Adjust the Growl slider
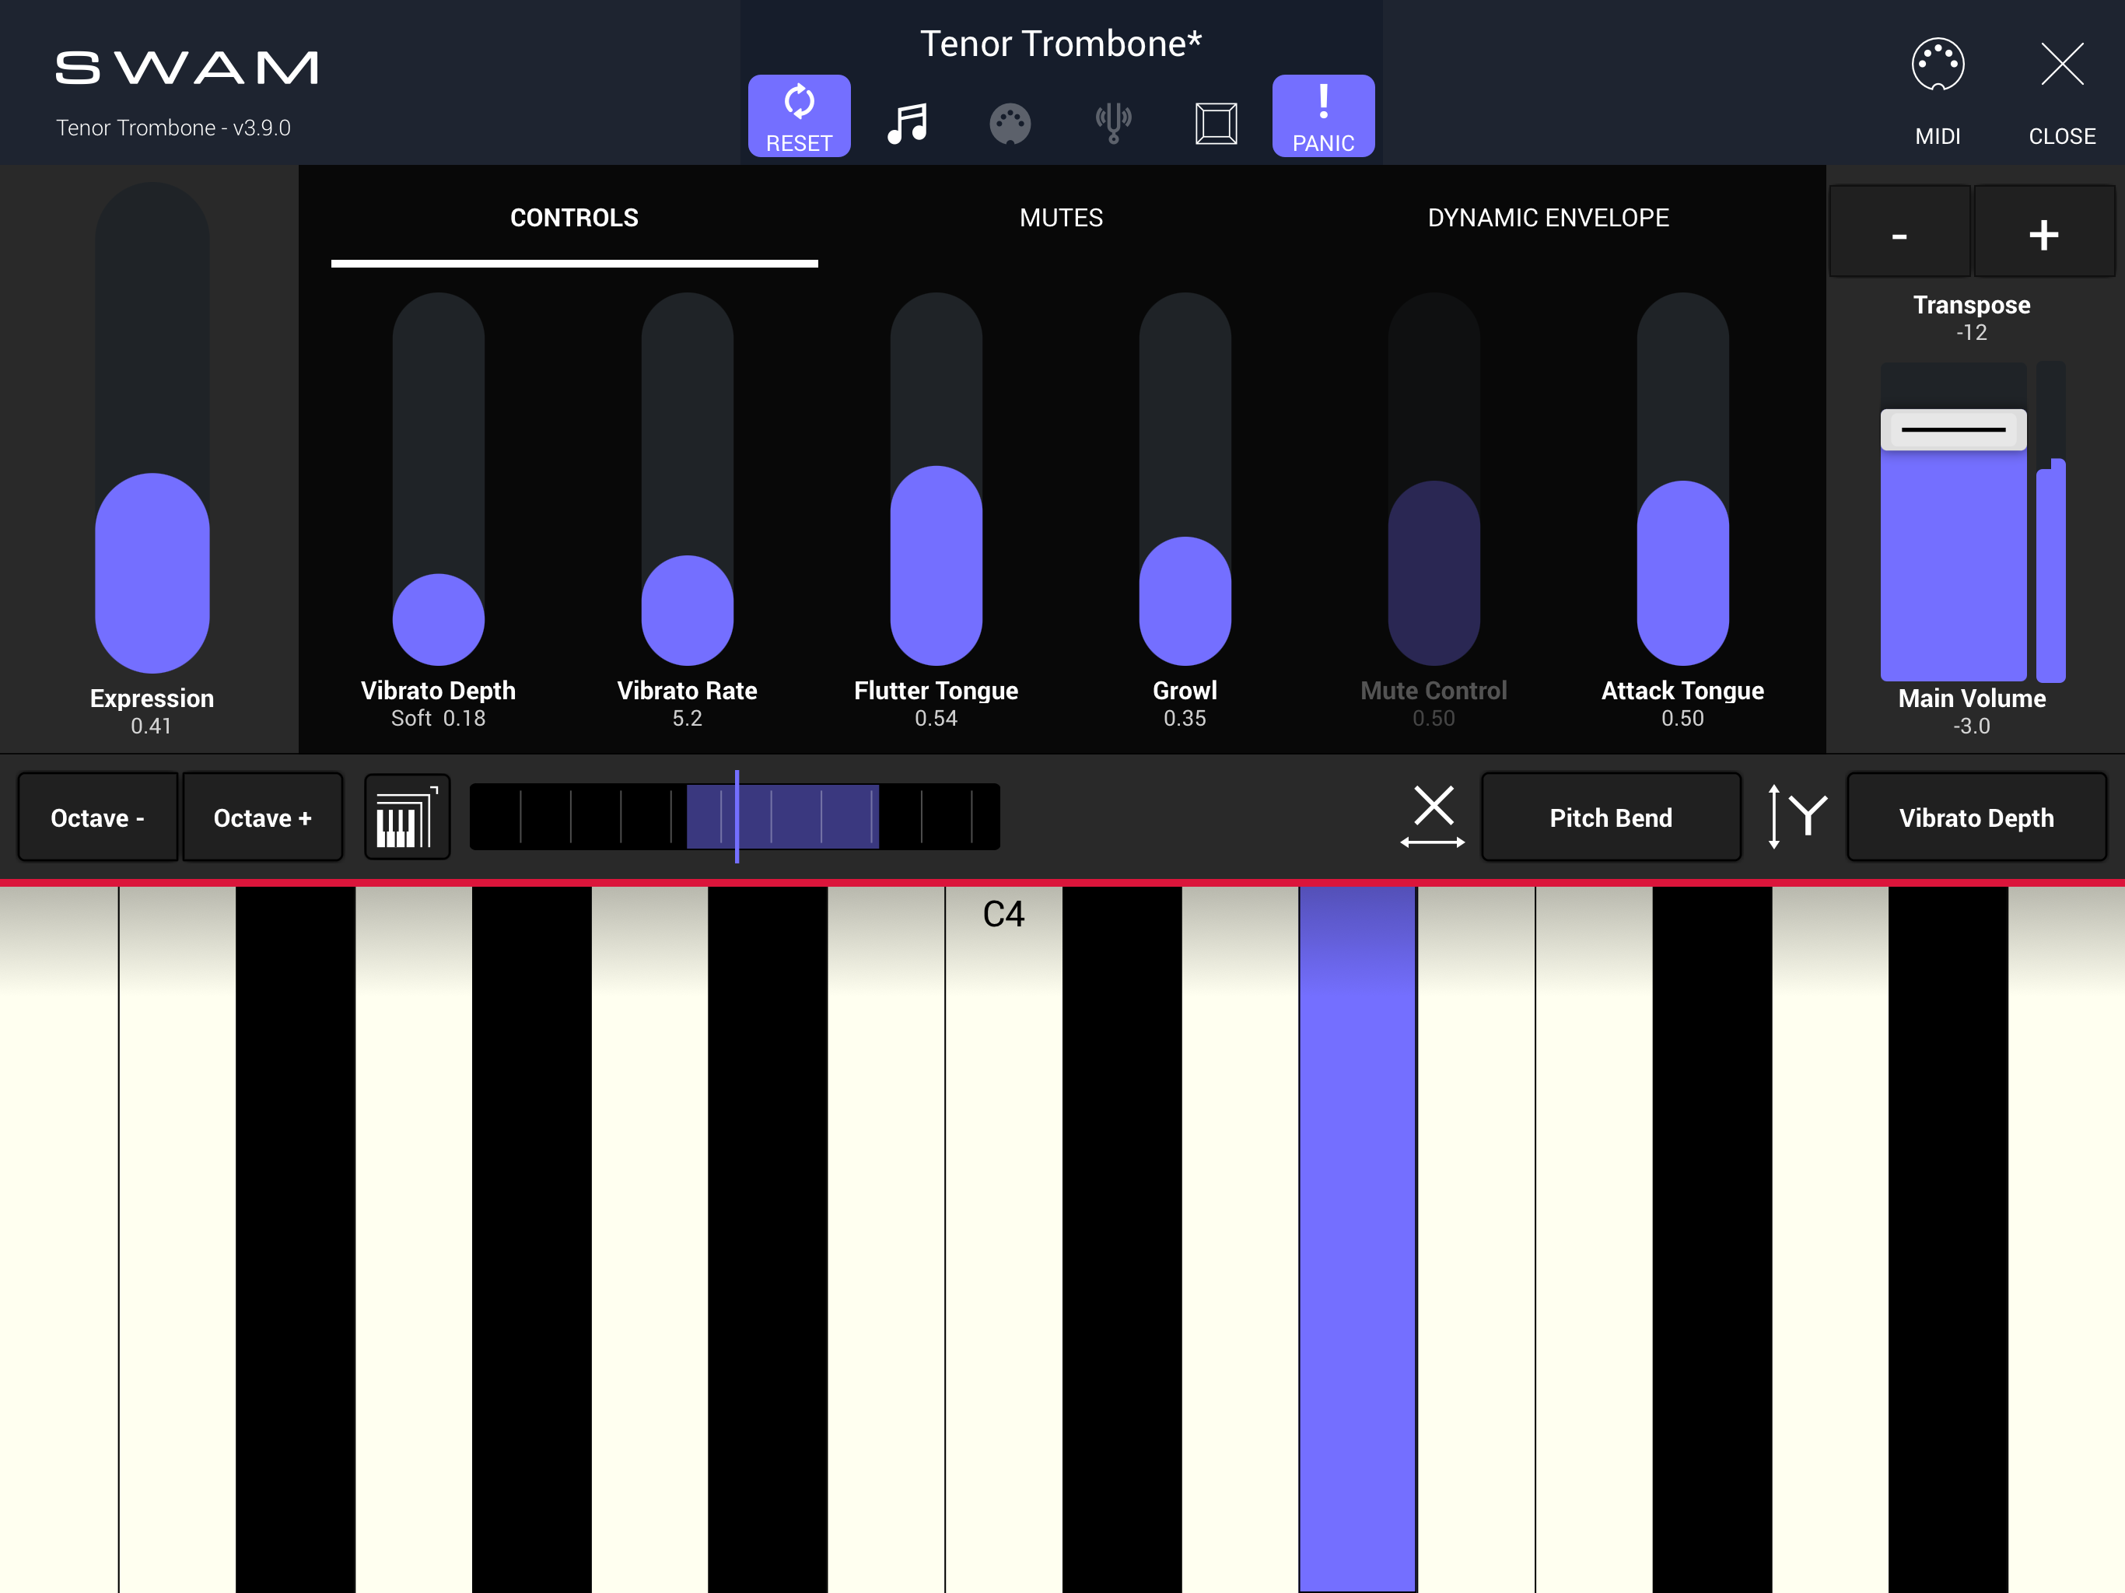The height and width of the screenshot is (1593, 2125). tap(1185, 478)
